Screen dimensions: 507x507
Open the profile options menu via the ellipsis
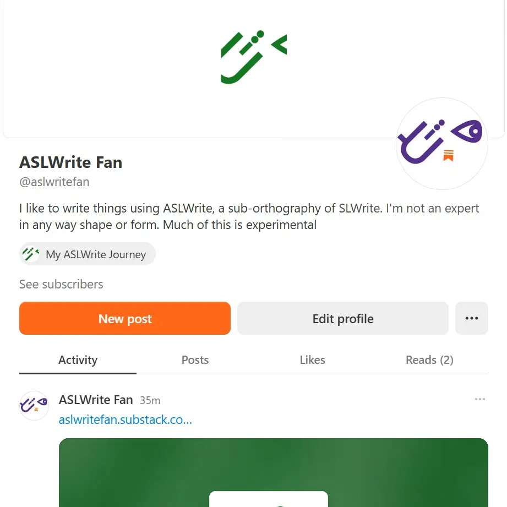point(471,318)
